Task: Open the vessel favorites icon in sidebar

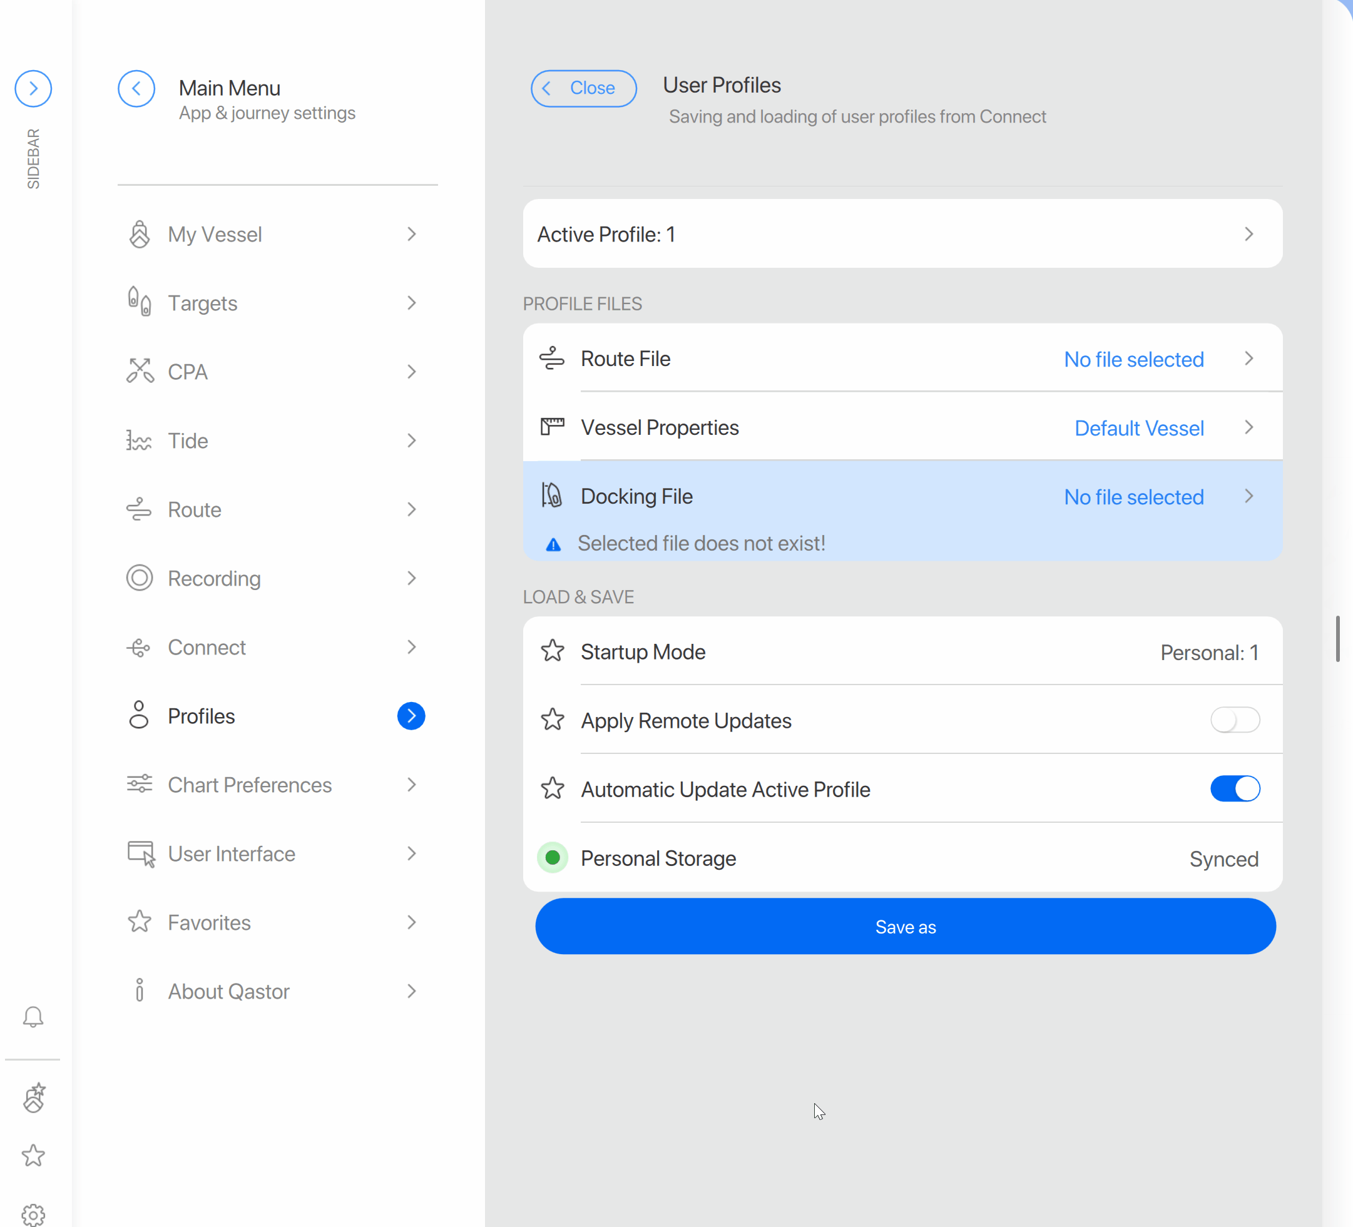Action: tap(34, 1097)
